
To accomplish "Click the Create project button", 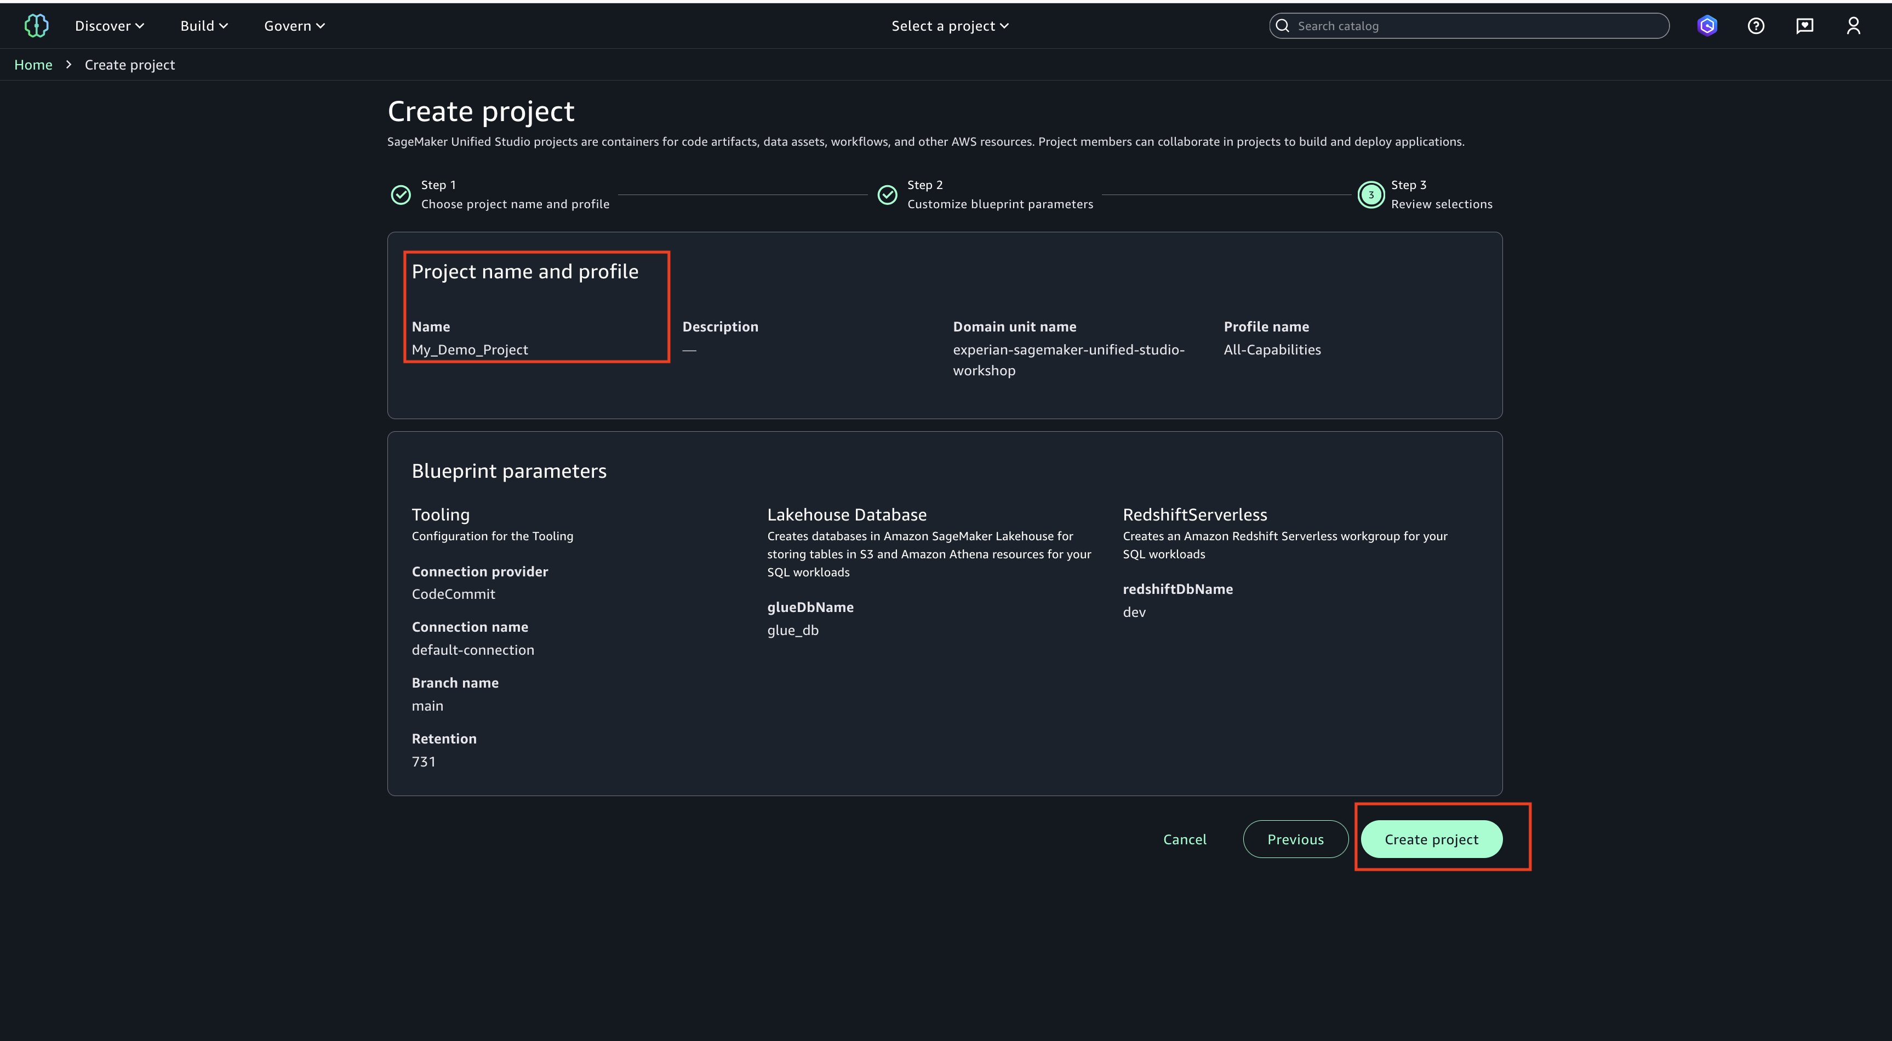I will [x=1431, y=839].
